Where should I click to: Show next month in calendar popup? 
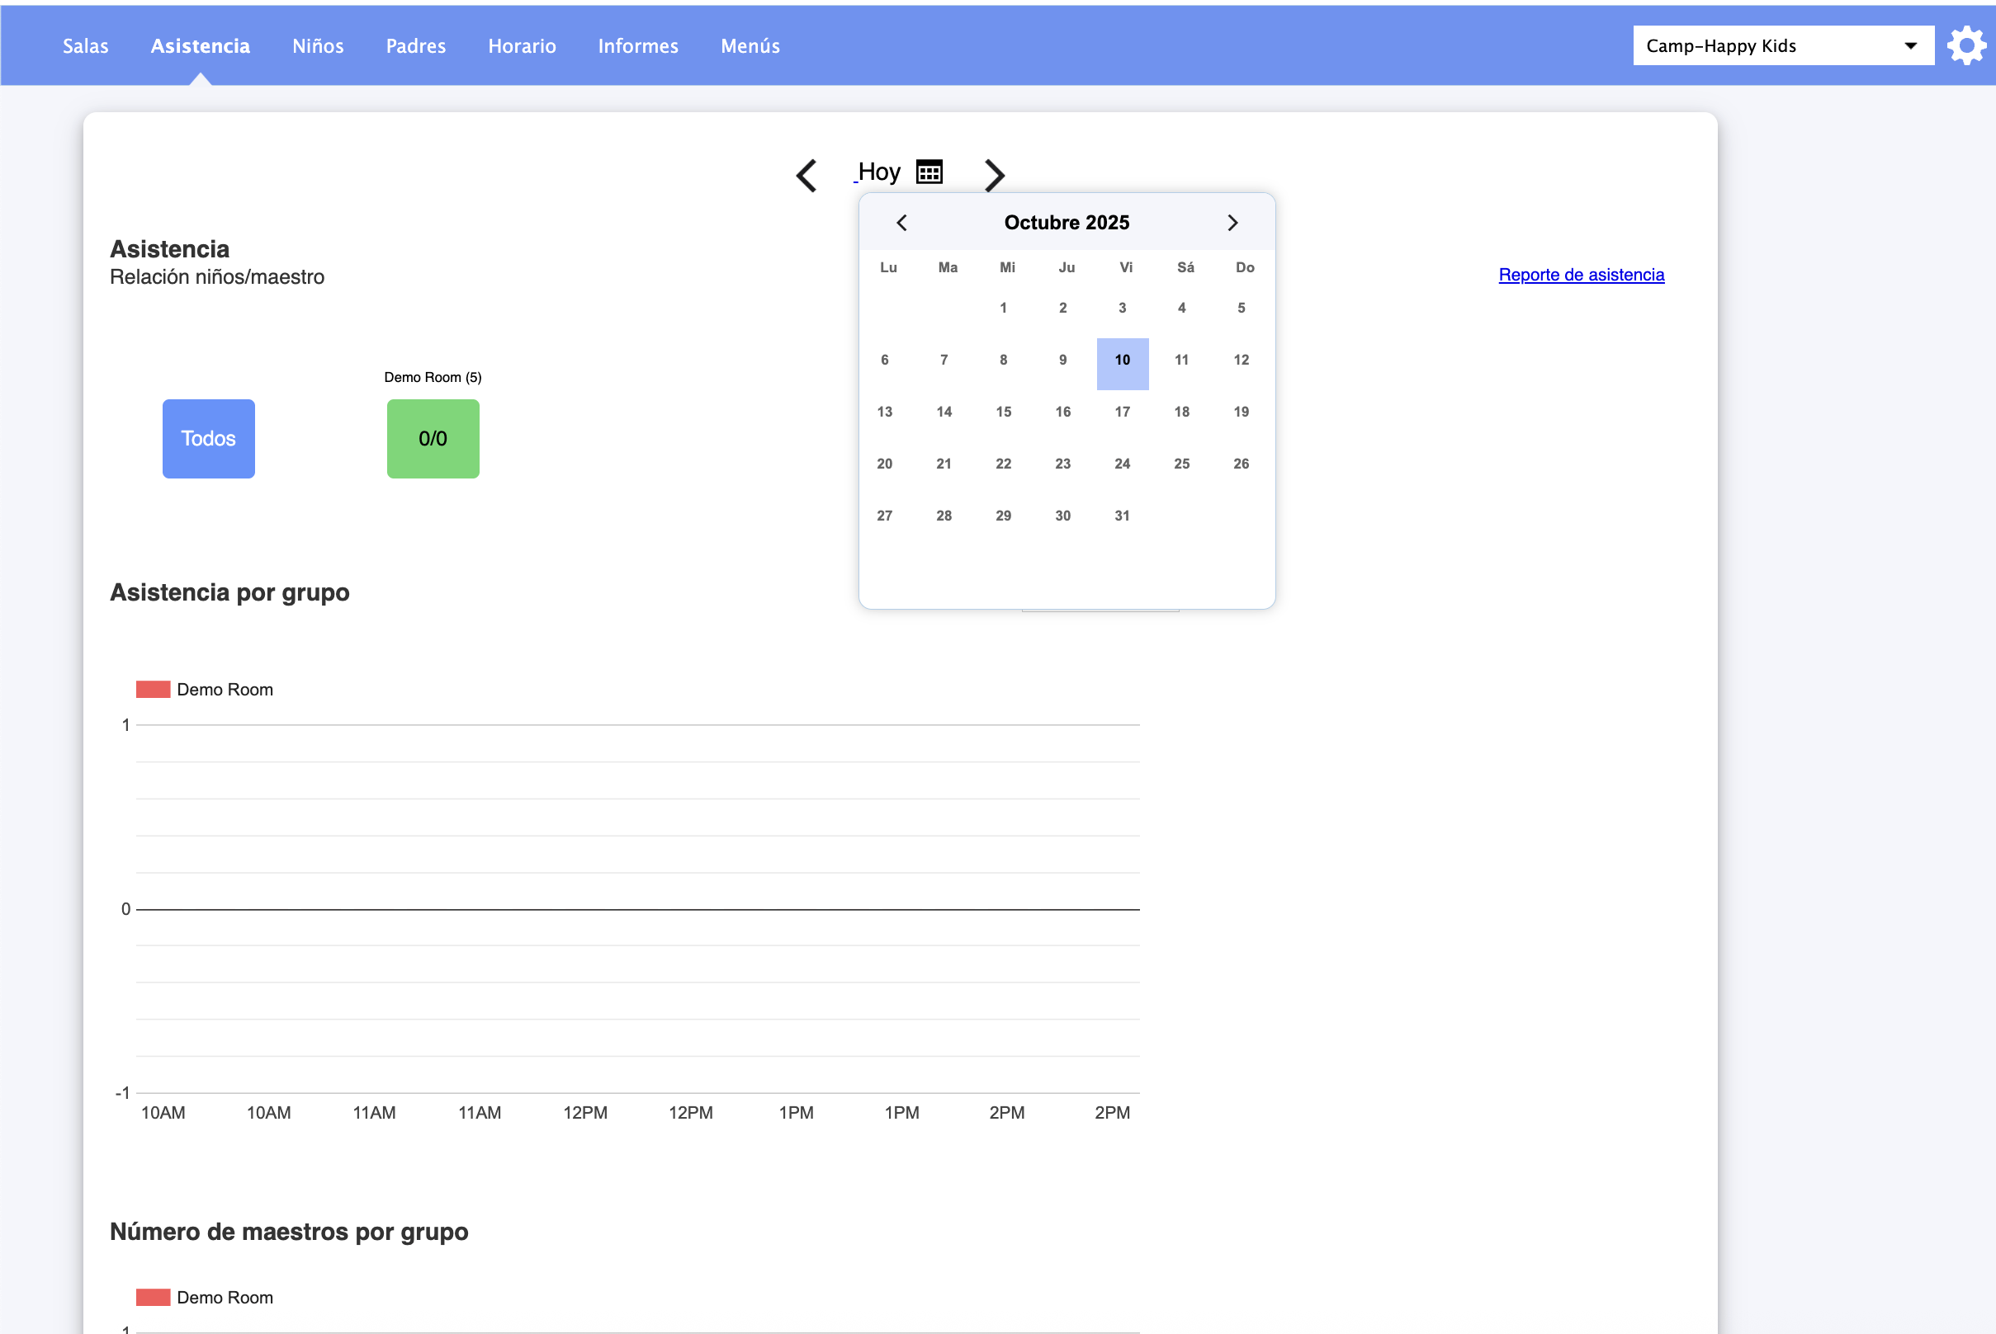(x=1232, y=223)
